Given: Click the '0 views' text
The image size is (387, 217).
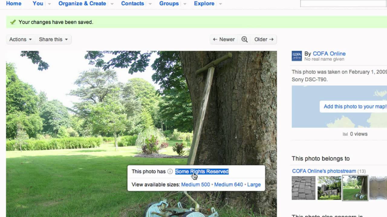Looking at the screenshot, I should click(359, 134).
